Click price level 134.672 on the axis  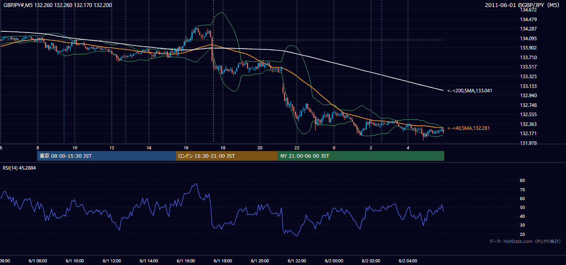528,10
